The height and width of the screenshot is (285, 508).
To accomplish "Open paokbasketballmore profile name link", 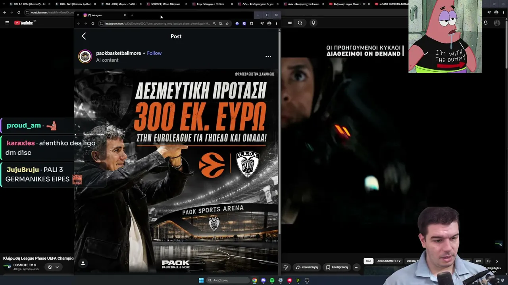I will (x=118, y=53).
